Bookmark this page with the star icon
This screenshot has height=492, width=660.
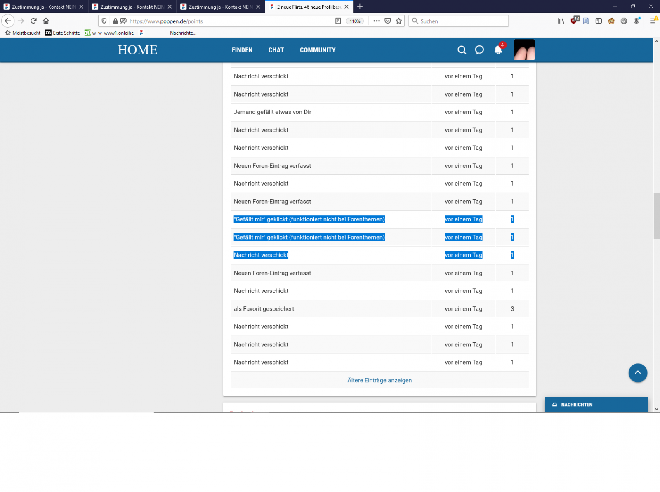coord(398,21)
